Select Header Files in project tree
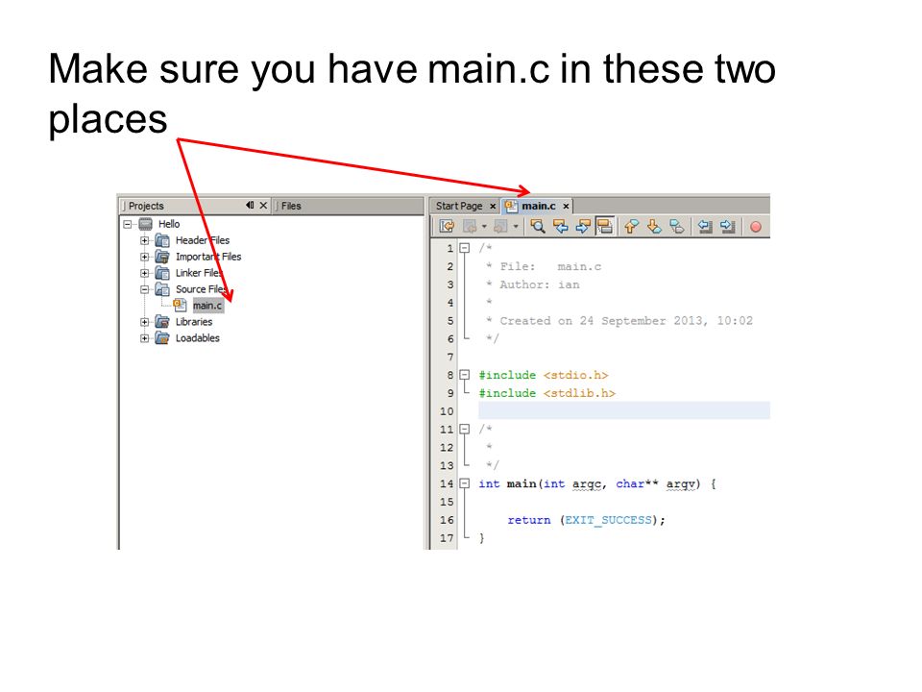922x692 pixels. click(203, 240)
